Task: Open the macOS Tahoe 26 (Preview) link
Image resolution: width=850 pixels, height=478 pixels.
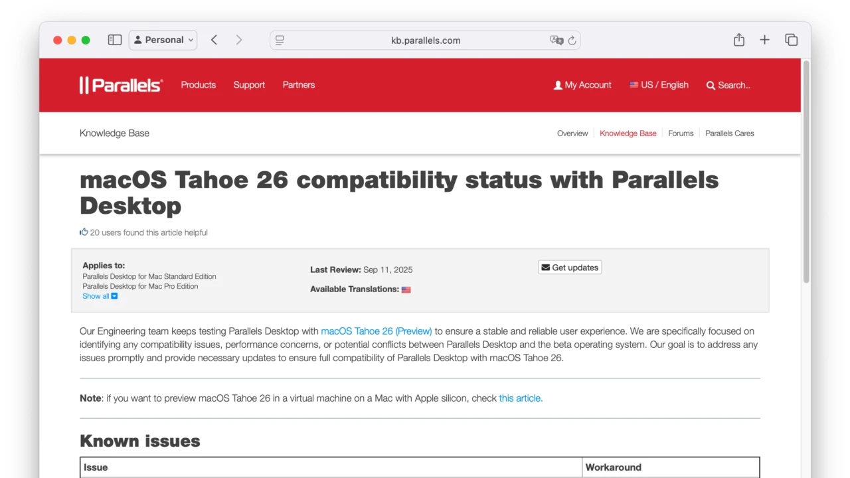Action: (376, 331)
